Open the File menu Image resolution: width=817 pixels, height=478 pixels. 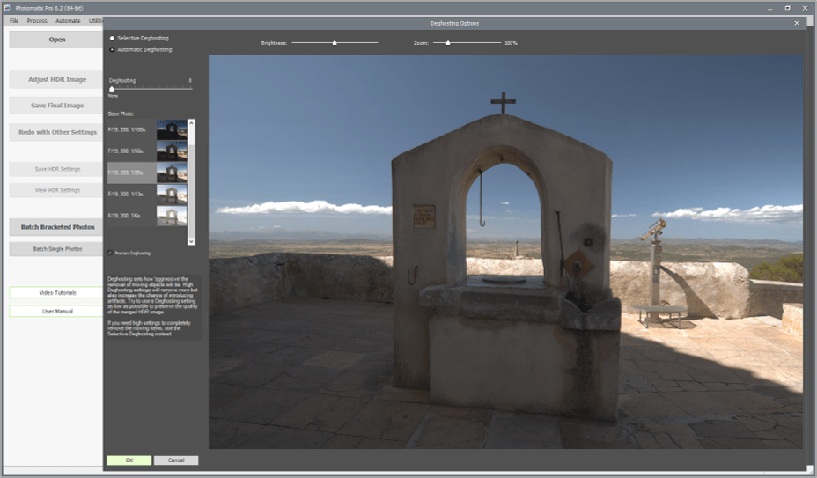pos(14,20)
